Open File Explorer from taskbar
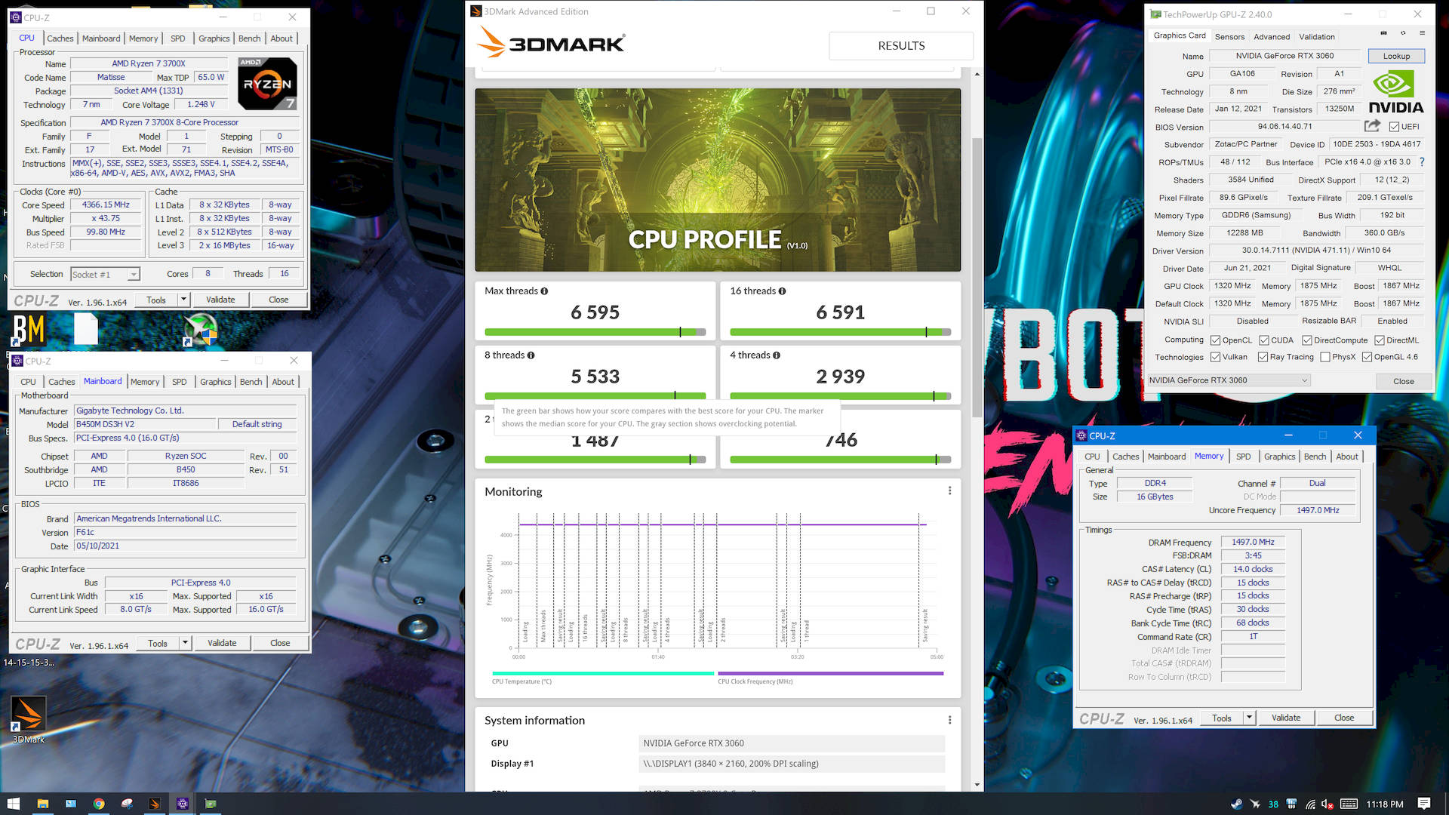 tap(42, 804)
